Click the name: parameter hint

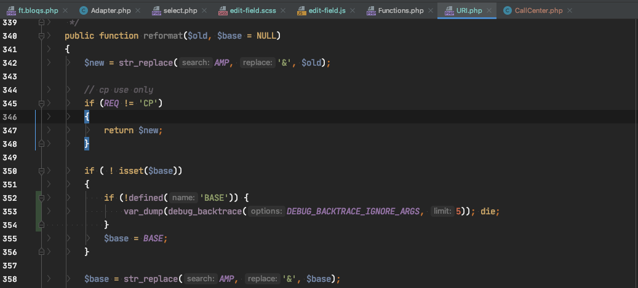tap(184, 198)
